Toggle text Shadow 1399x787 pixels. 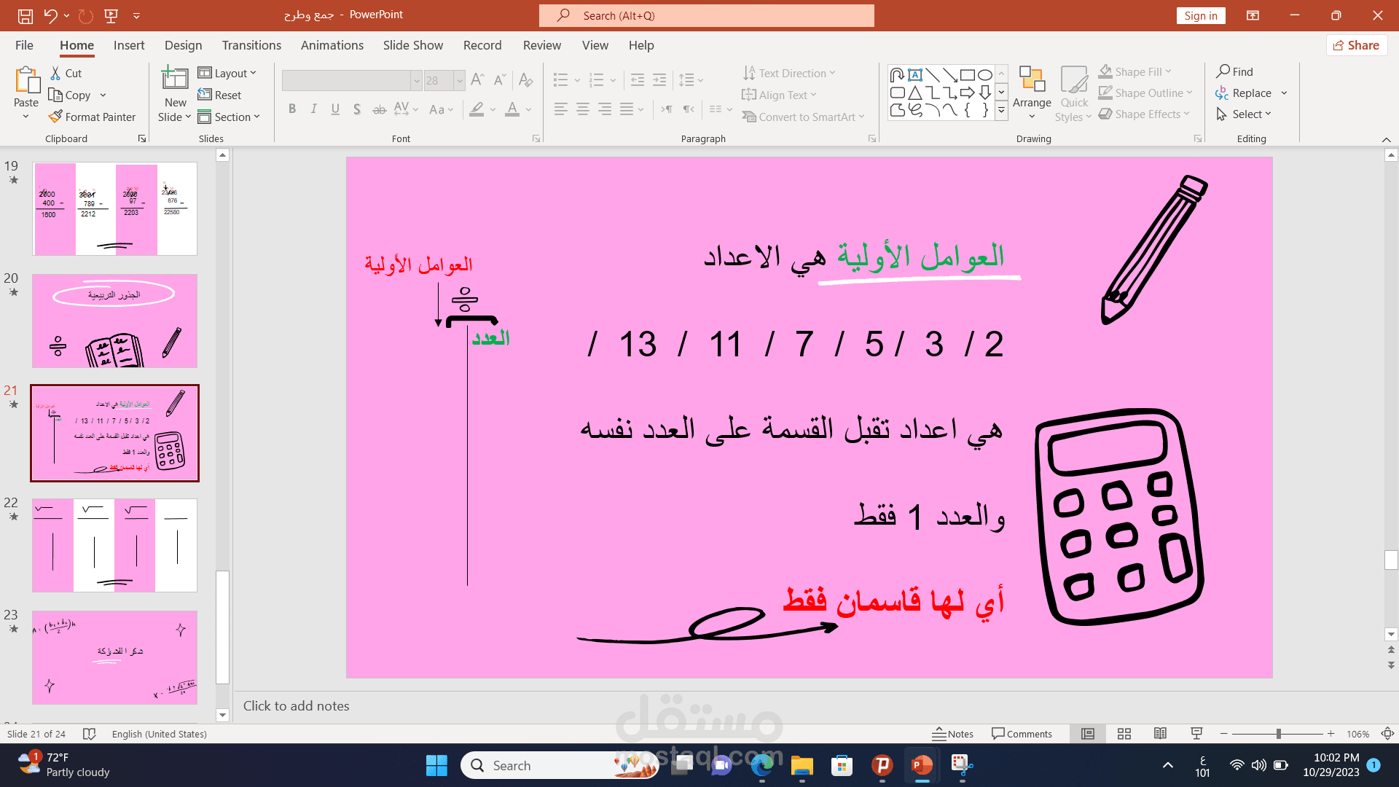(x=357, y=109)
